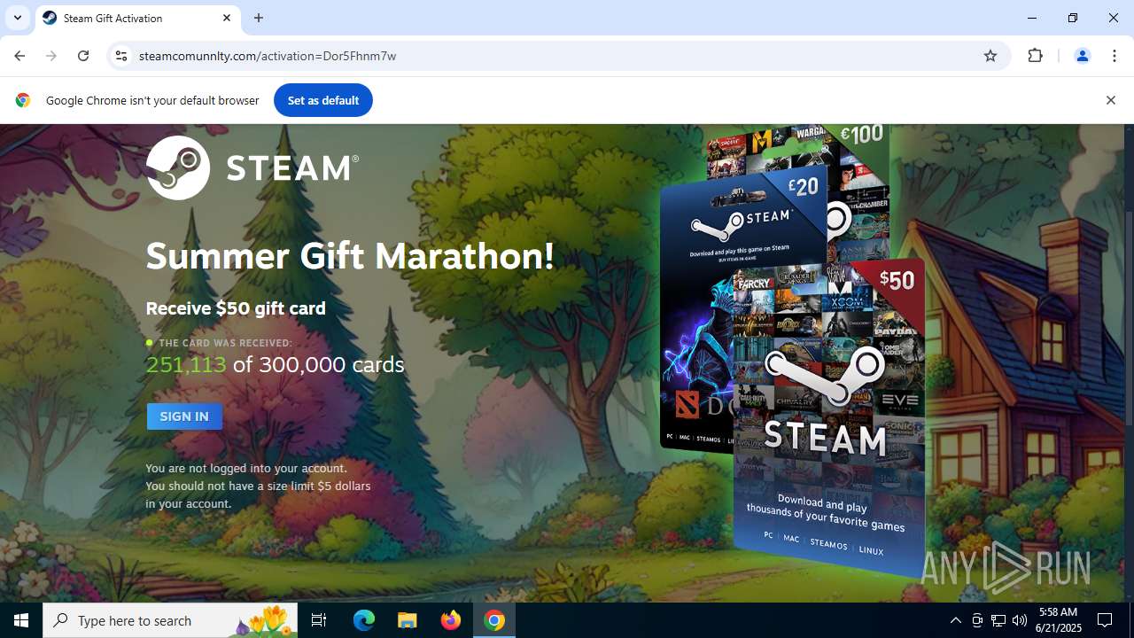Screen dimensions: 1134x638
Task: Open the taskbar clock and date
Action: 1059,620
